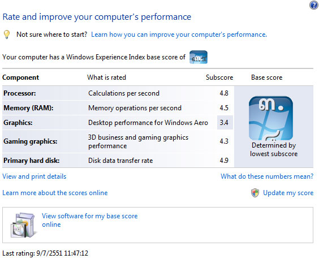Click the Component column header

(20, 77)
